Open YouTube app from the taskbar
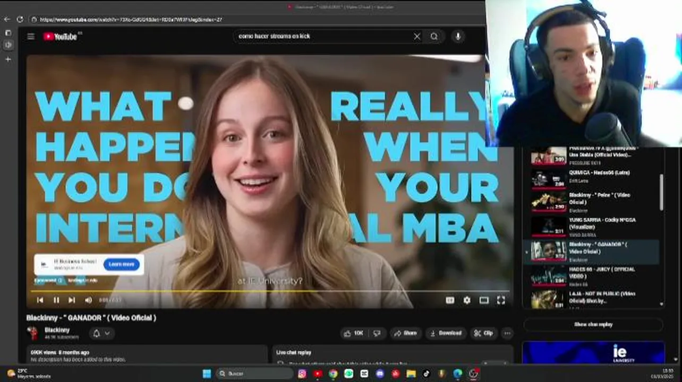682x382 pixels. 318,374
